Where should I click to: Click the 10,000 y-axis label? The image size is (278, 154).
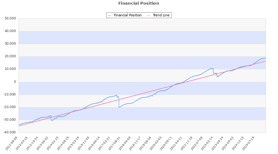point(11,69)
